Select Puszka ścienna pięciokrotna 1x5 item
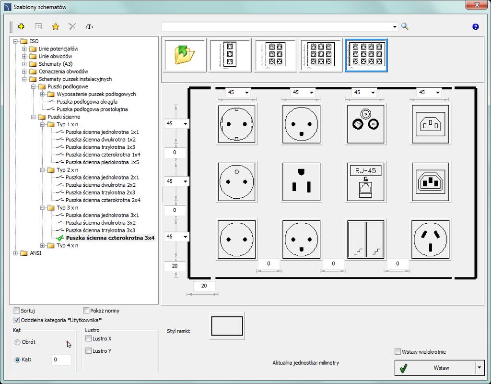 102,162
